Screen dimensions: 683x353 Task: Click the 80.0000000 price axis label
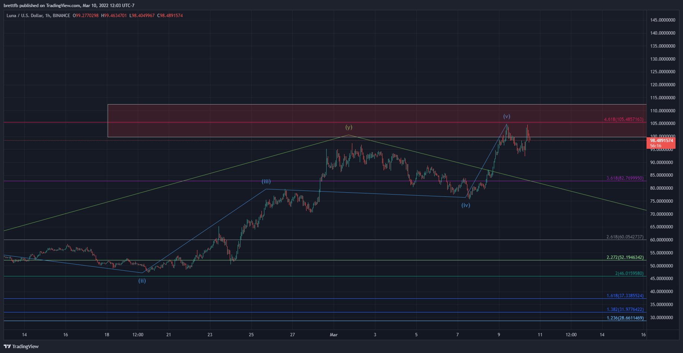661,188
